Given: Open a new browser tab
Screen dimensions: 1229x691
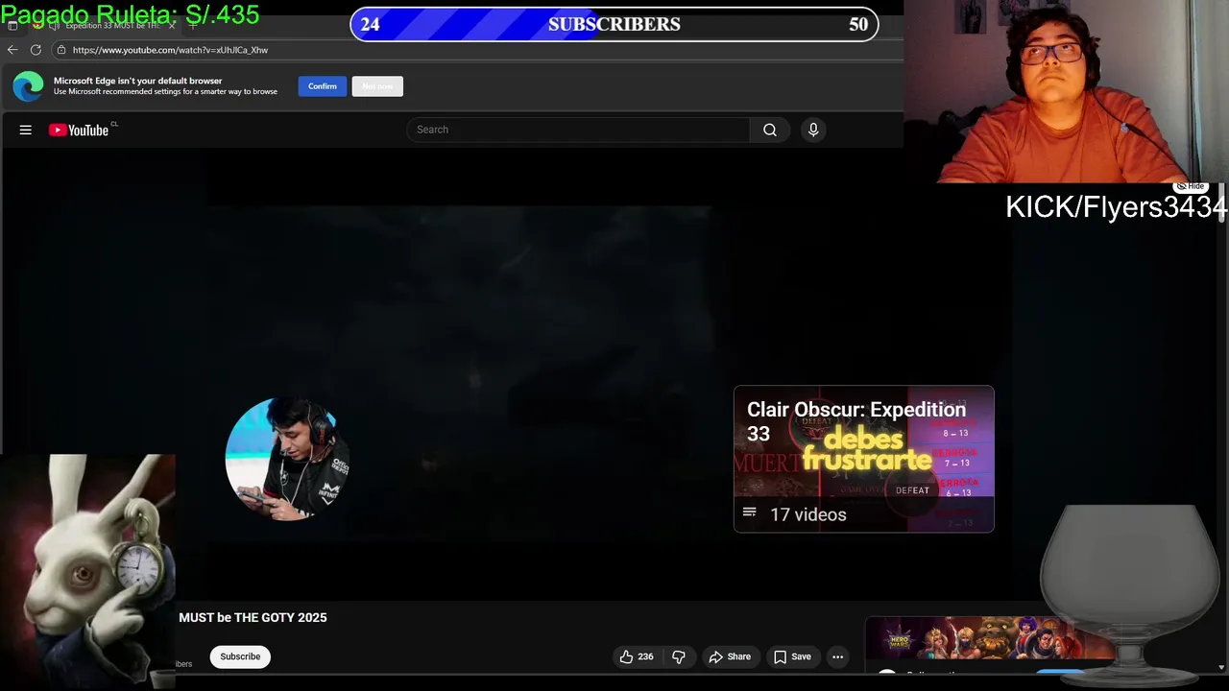Looking at the screenshot, I should [193, 26].
